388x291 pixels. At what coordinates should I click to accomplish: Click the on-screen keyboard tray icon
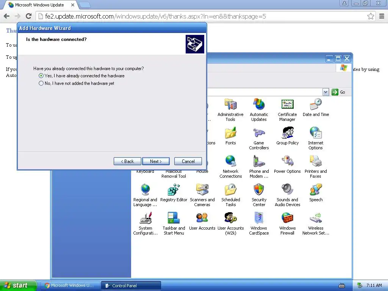click(x=342, y=286)
